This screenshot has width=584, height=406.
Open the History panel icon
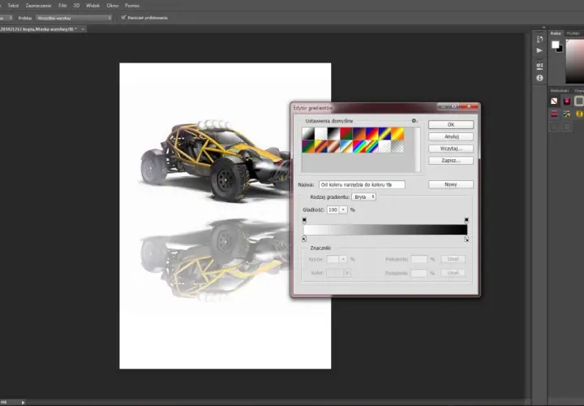click(x=539, y=39)
